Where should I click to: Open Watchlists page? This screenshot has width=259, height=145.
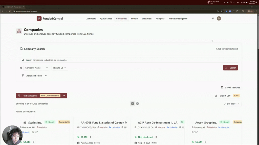pyautogui.click(x=147, y=19)
